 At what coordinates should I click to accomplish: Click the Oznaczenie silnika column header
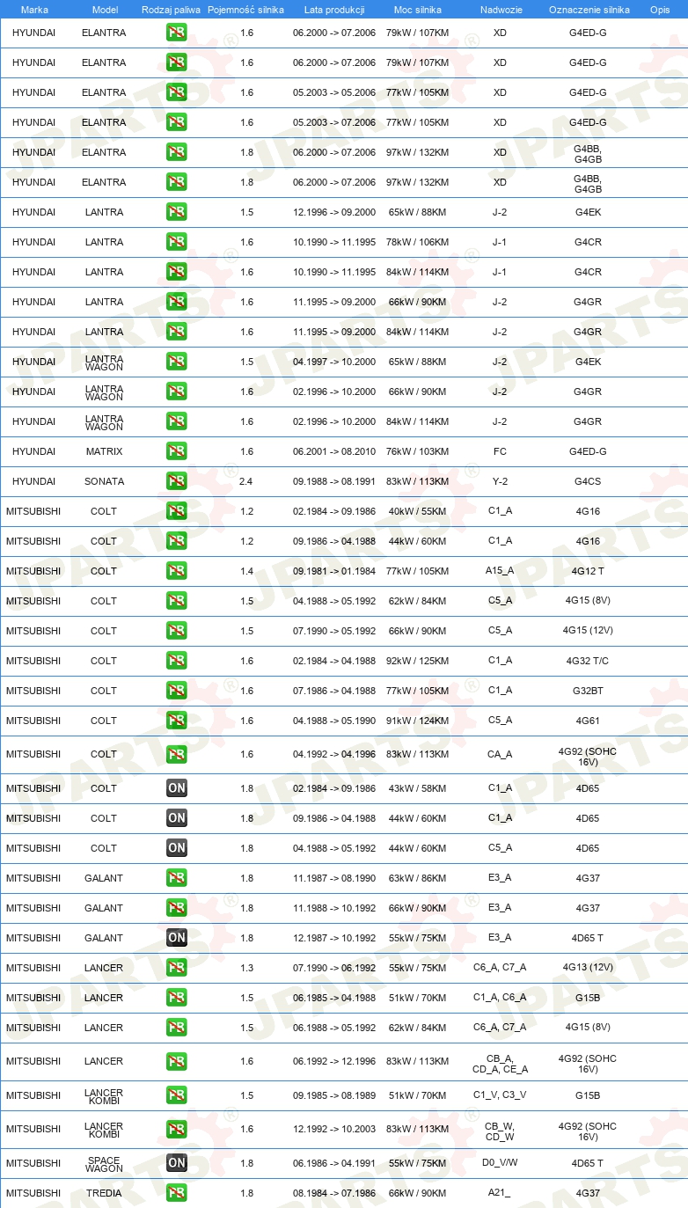pyautogui.click(x=589, y=10)
